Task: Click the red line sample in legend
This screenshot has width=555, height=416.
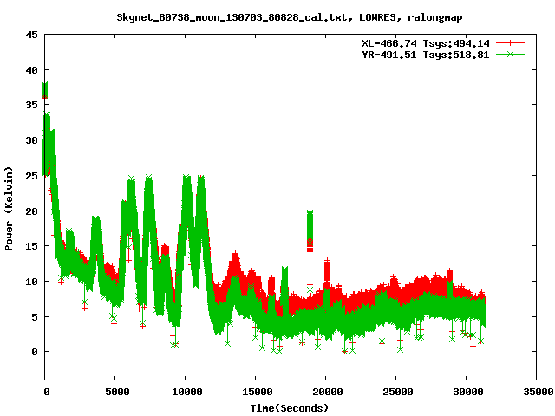Action: [x=510, y=43]
